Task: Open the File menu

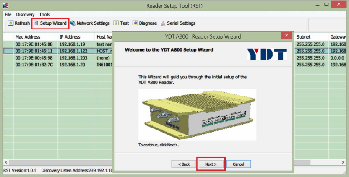Action: tap(8, 15)
